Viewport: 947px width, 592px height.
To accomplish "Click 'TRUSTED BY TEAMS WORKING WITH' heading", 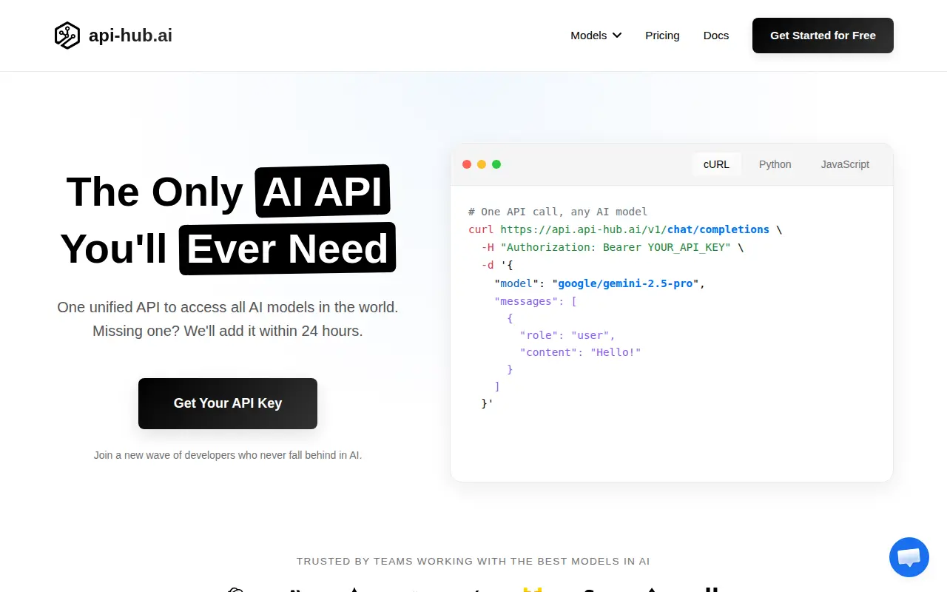I will pyautogui.click(x=473, y=562).
